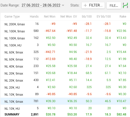130x117 pixels.
Task: Click the SUMMARY row
Action: [x=65, y=114]
